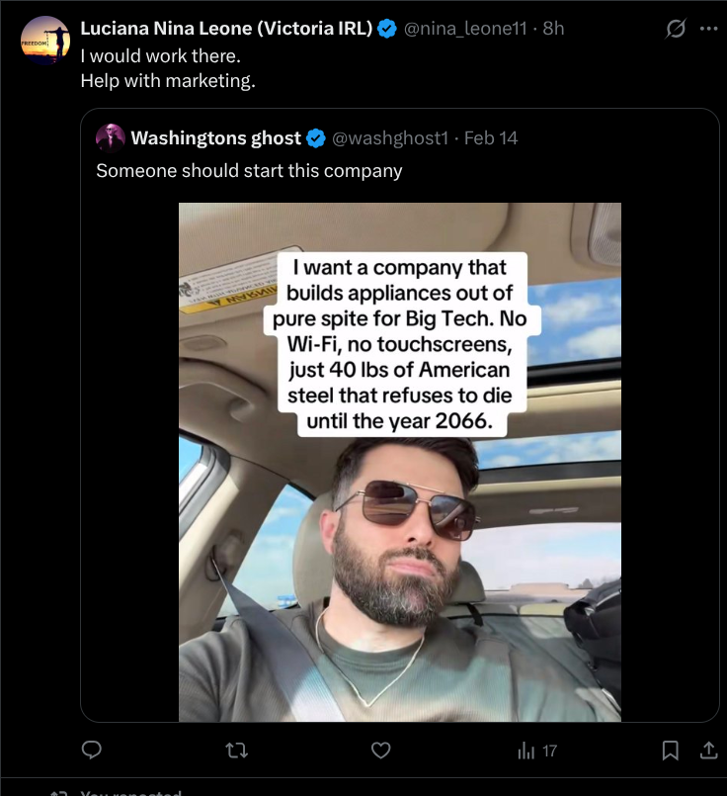727x796 pixels.
Task: Click the reply speech bubble icon
Action: pos(92,751)
